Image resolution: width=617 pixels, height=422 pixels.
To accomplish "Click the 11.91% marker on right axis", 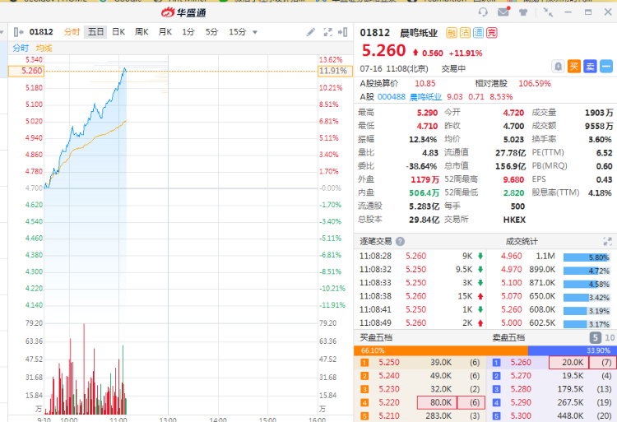I will [336, 71].
